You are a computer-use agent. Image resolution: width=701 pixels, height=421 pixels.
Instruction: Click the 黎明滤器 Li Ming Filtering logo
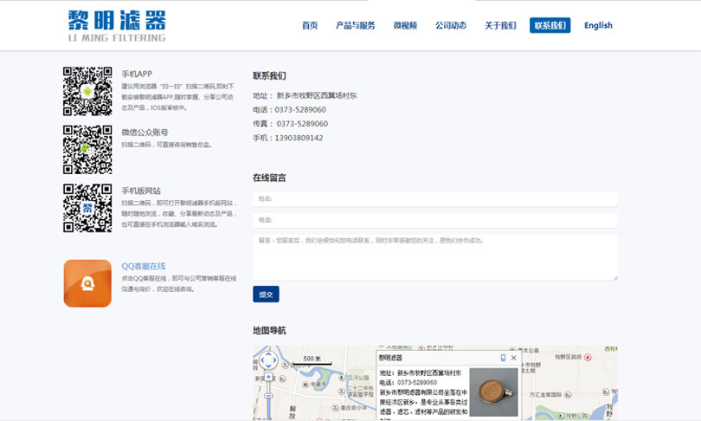coord(117,25)
